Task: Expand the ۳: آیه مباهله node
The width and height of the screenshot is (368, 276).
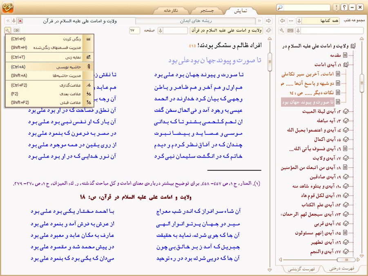Action: (346, 120)
